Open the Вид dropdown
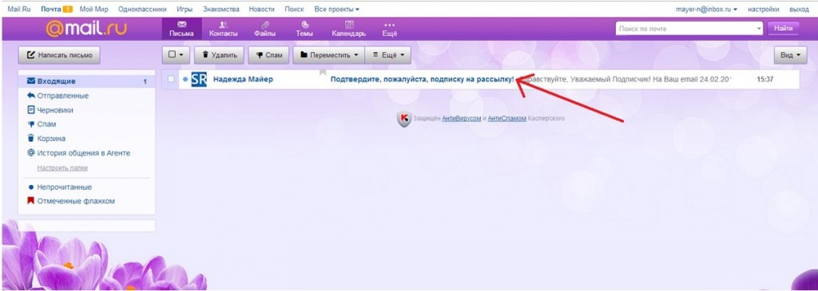The image size is (818, 291). 791,55
